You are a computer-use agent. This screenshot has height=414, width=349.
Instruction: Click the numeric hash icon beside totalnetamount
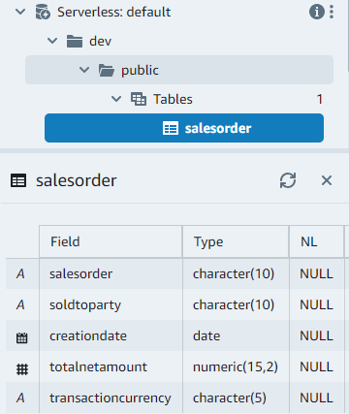click(x=22, y=368)
